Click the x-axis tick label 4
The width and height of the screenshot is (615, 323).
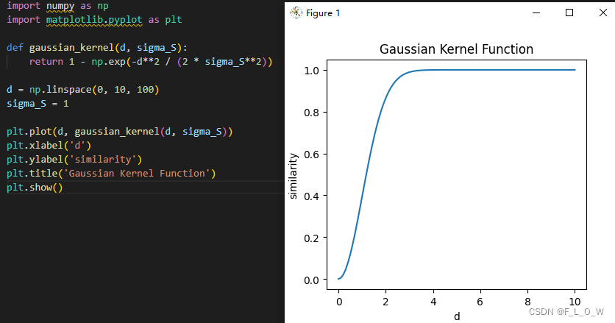point(433,302)
